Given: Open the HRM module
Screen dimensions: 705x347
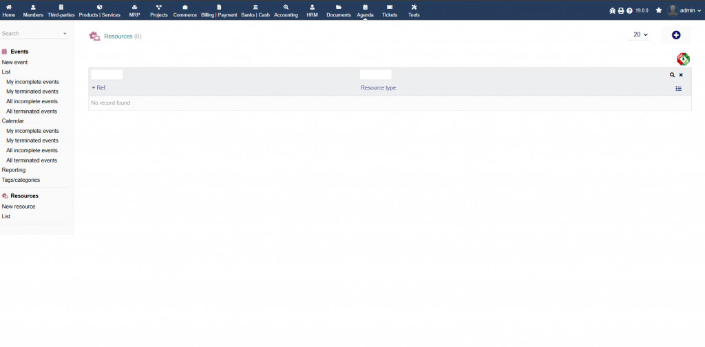Looking at the screenshot, I should coord(312,11).
